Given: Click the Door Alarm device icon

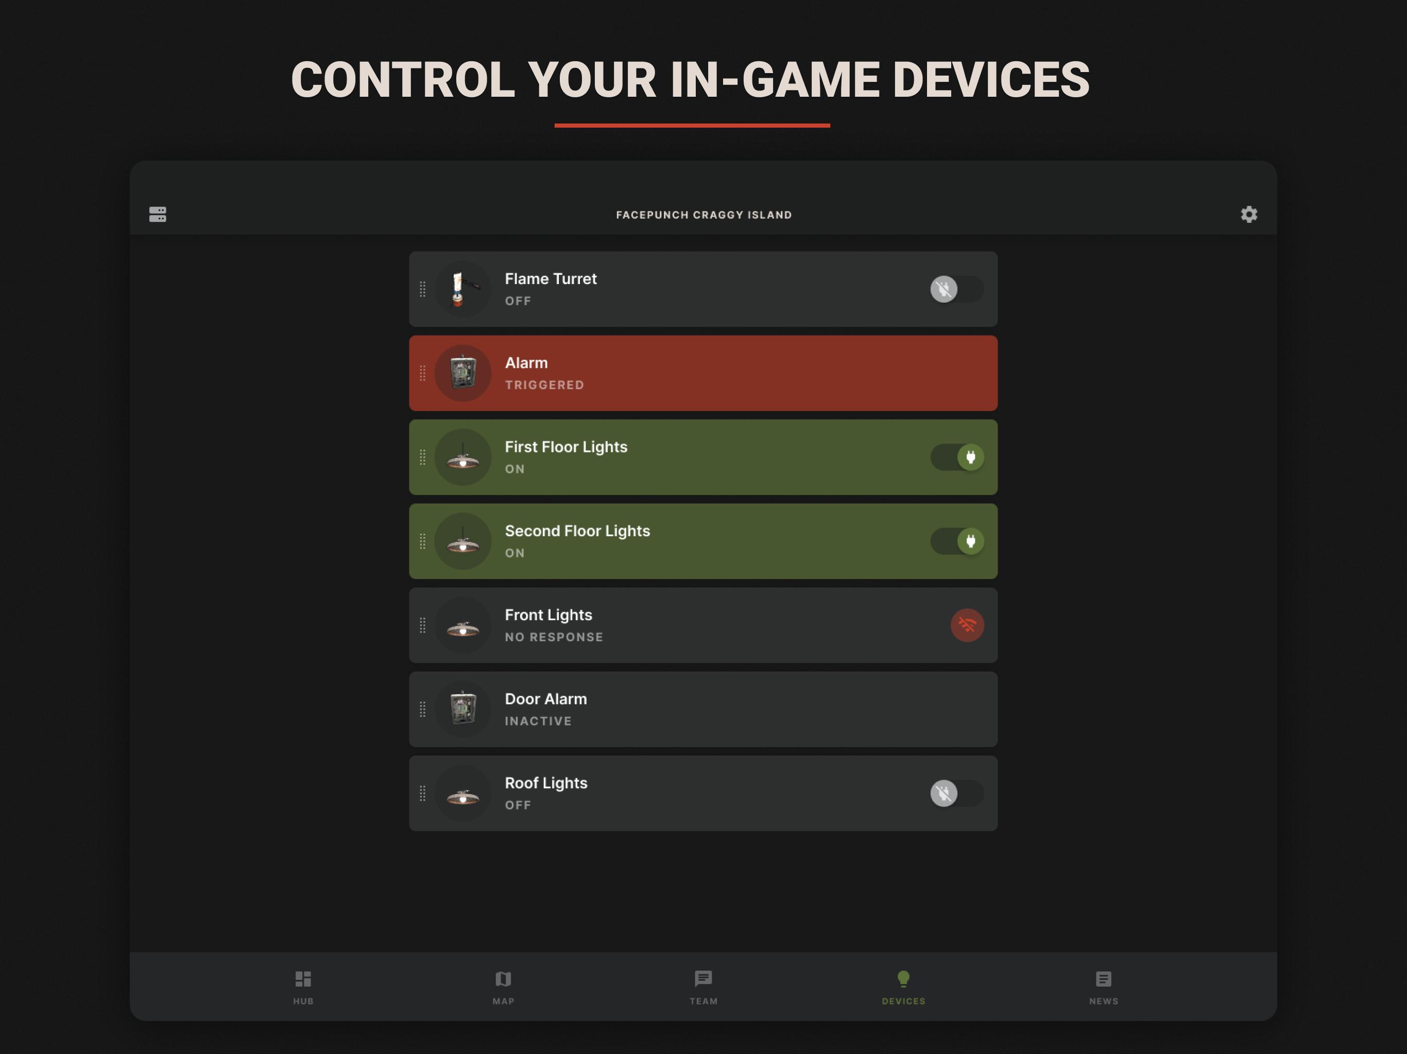Looking at the screenshot, I should pyautogui.click(x=464, y=709).
